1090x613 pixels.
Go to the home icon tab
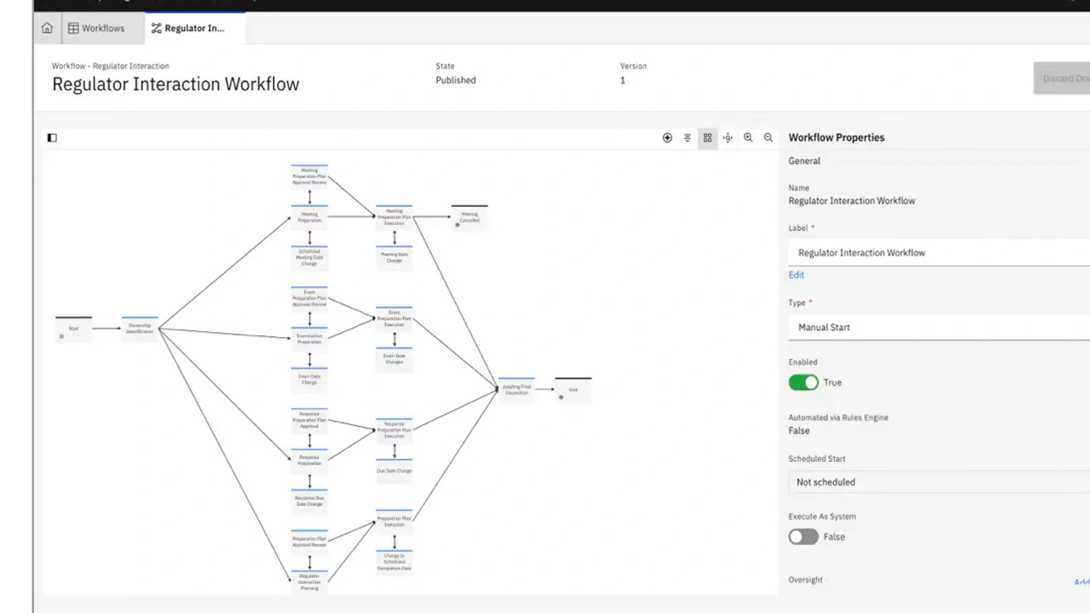[x=47, y=28]
